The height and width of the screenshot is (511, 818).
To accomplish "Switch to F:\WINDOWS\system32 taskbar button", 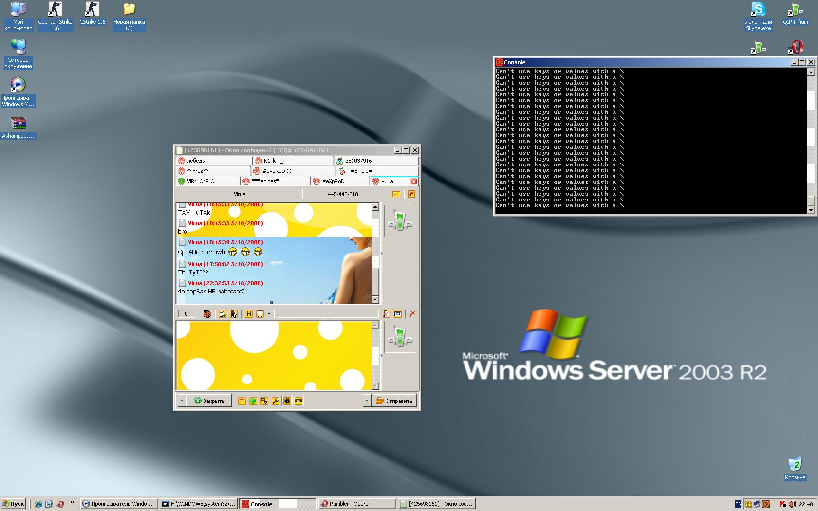I will click(198, 504).
